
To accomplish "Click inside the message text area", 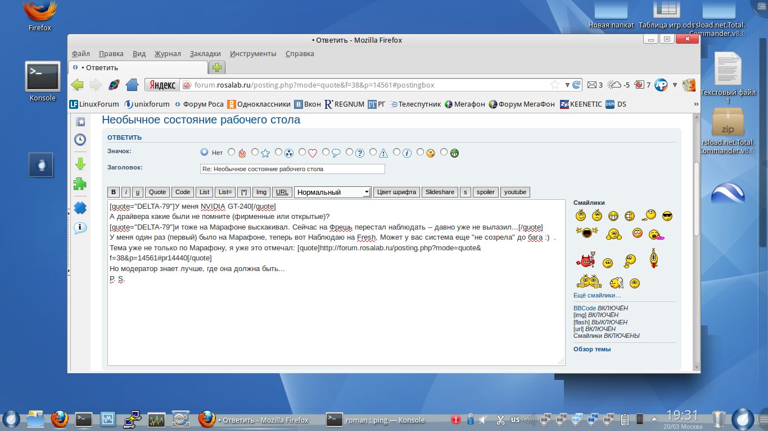I will point(336,282).
